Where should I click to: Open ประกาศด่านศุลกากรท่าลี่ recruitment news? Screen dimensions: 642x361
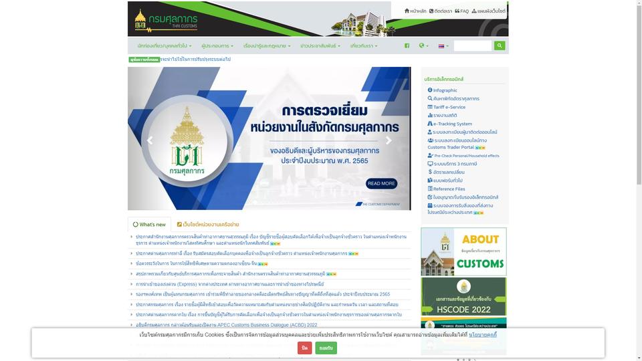[x=241, y=253]
